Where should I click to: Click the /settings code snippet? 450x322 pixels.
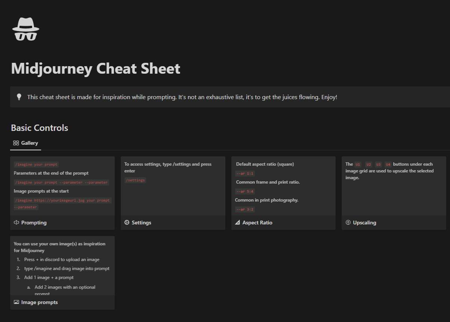tap(135, 180)
